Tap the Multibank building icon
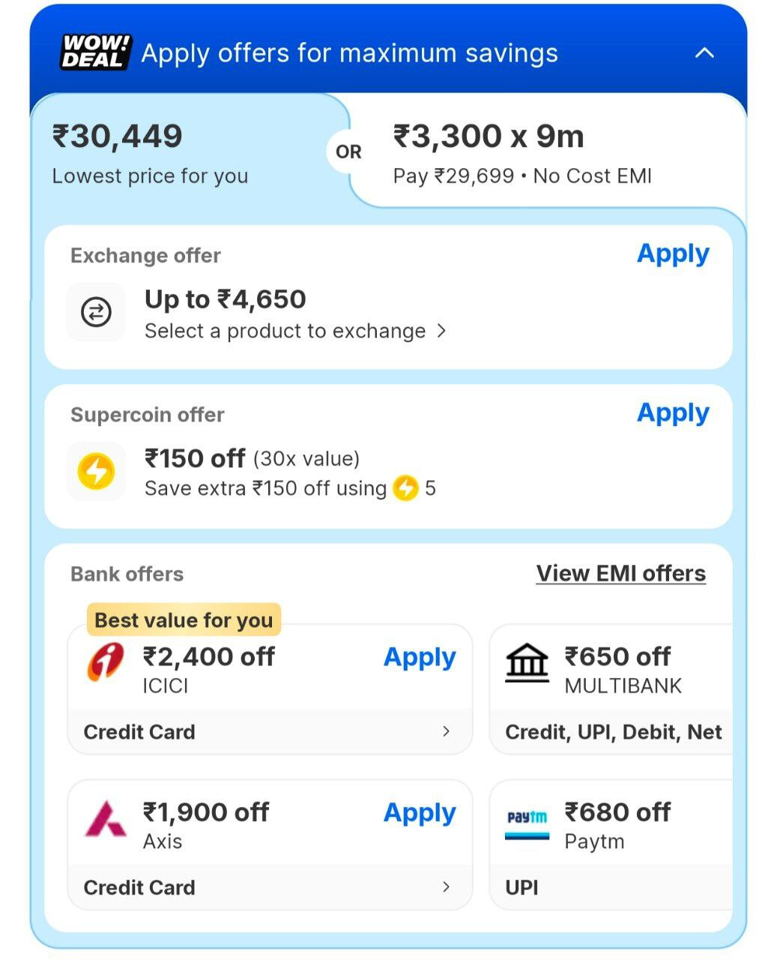Viewport: 777px width, 960px height. pos(527,662)
